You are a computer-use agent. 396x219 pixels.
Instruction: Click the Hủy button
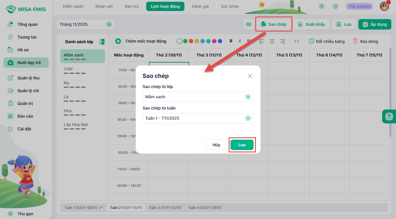[216, 145]
